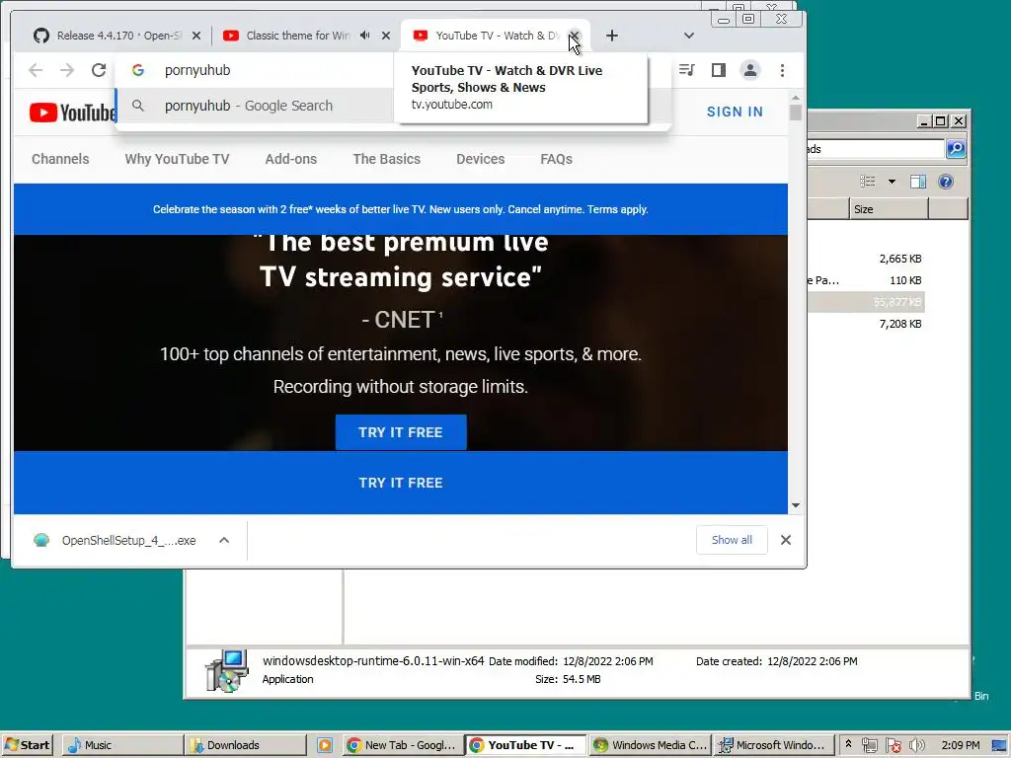
Task: Open Chrome three-dot menu
Action: click(x=782, y=70)
